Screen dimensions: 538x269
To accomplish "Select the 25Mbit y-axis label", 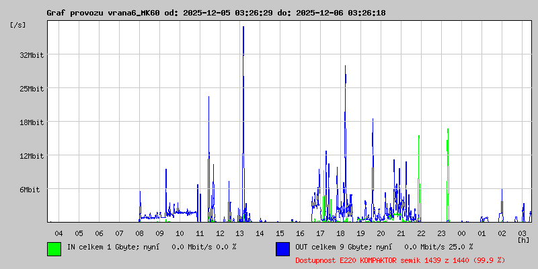I will pyautogui.click(x=31, y=89).
